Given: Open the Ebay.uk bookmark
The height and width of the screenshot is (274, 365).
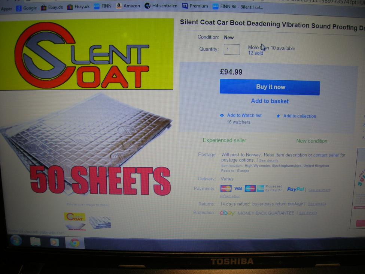Looking at the screenshot, I should (78, 7).
